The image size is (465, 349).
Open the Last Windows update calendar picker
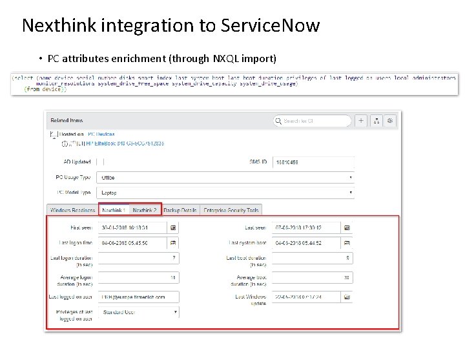coord(347,297)
